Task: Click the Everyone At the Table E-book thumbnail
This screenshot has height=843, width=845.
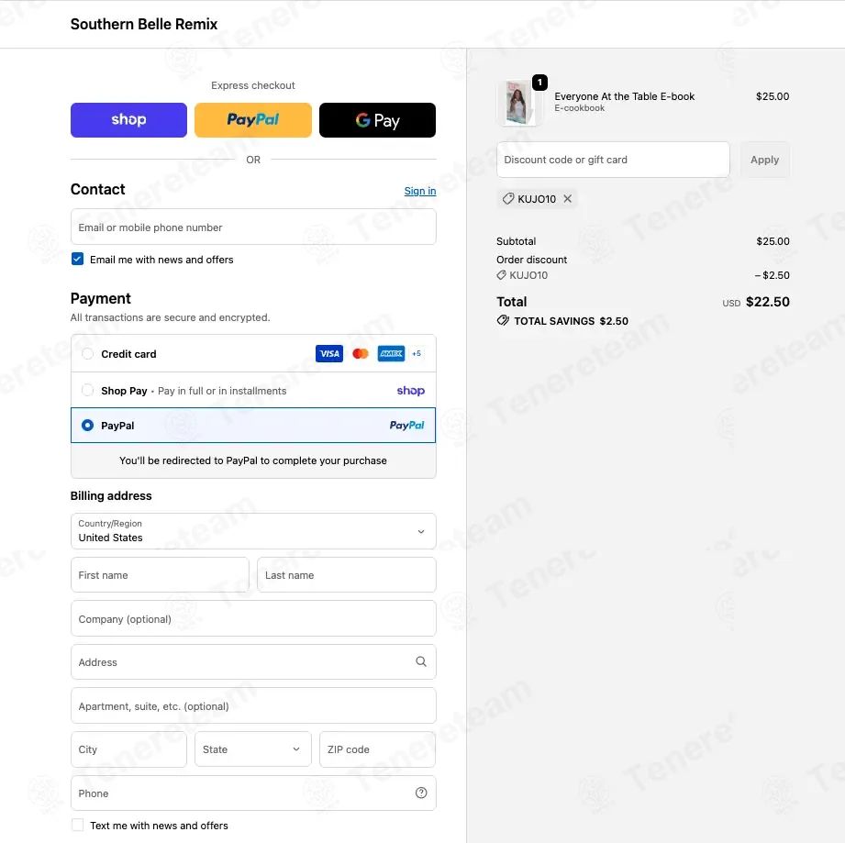Action: (x=517, y=102)
